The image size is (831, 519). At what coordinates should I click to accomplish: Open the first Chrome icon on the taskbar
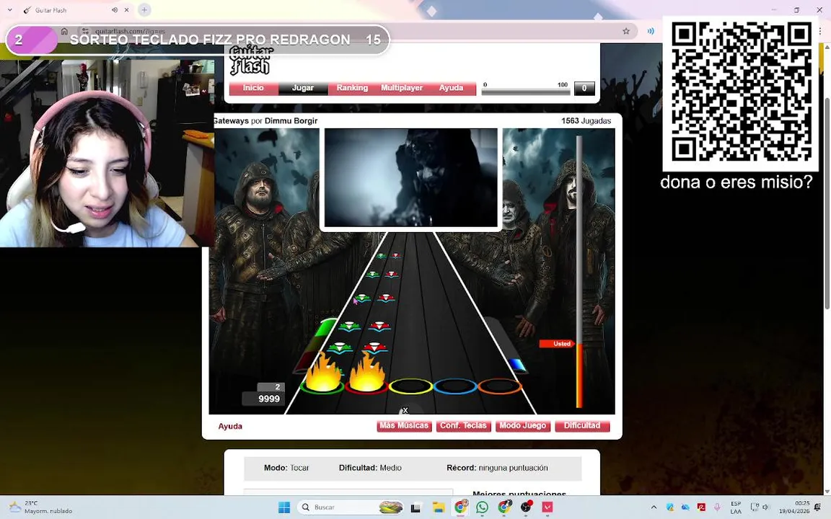click(x=460, y=507)
